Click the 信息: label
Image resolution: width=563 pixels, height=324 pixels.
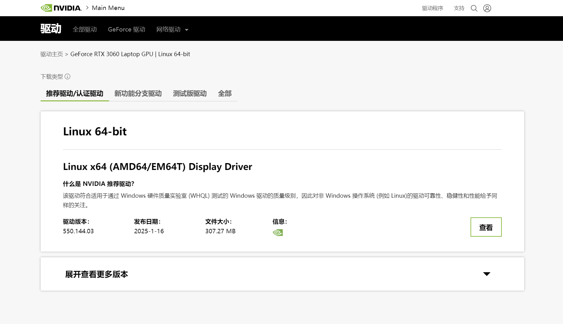280,222
